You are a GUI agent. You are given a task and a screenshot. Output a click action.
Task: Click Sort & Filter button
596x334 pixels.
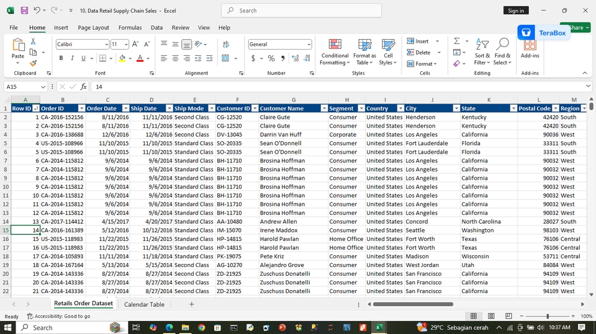click(x=482, y=52)
